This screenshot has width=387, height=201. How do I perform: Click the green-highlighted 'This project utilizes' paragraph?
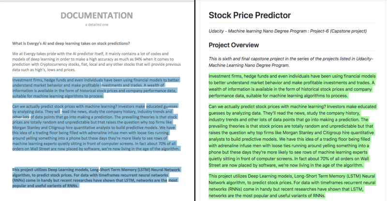(x=292, y=186)
